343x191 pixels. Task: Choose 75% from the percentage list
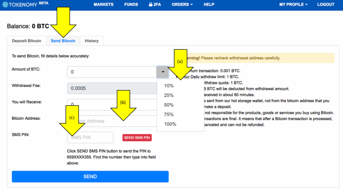(169, 115)
